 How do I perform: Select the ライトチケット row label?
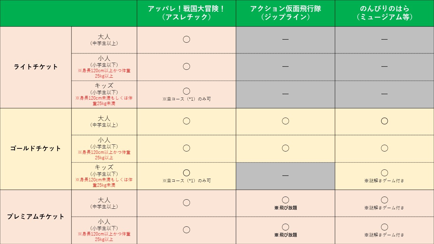tap(36, 67)
